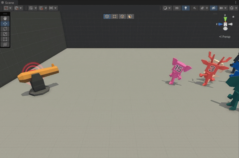This screenshot has height=158, width=239.
Task: Open the draw mode dropdown arrow
Action: point(169,8)
